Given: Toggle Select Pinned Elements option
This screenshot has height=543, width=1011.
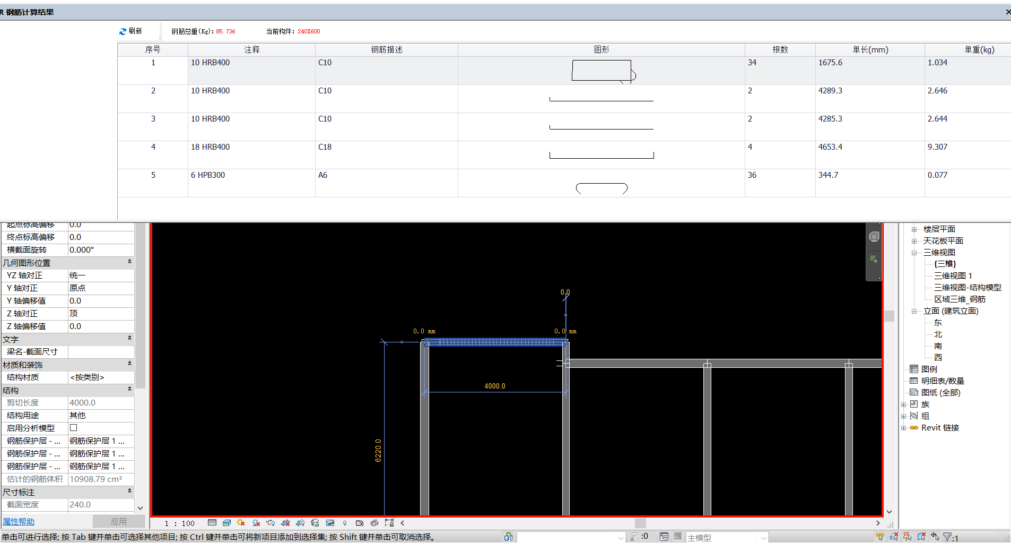Looking at the screenshot, I should pos(908,537).
